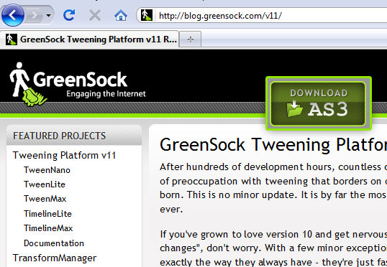This screenshot has height=267, width=387.
Task: Click the GreenSock Tweening Platform article heading
Action: pyautogui.click(x=273, y=144)
